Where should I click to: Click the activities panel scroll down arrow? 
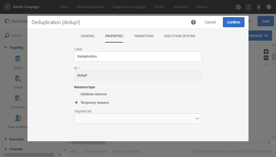64,150
